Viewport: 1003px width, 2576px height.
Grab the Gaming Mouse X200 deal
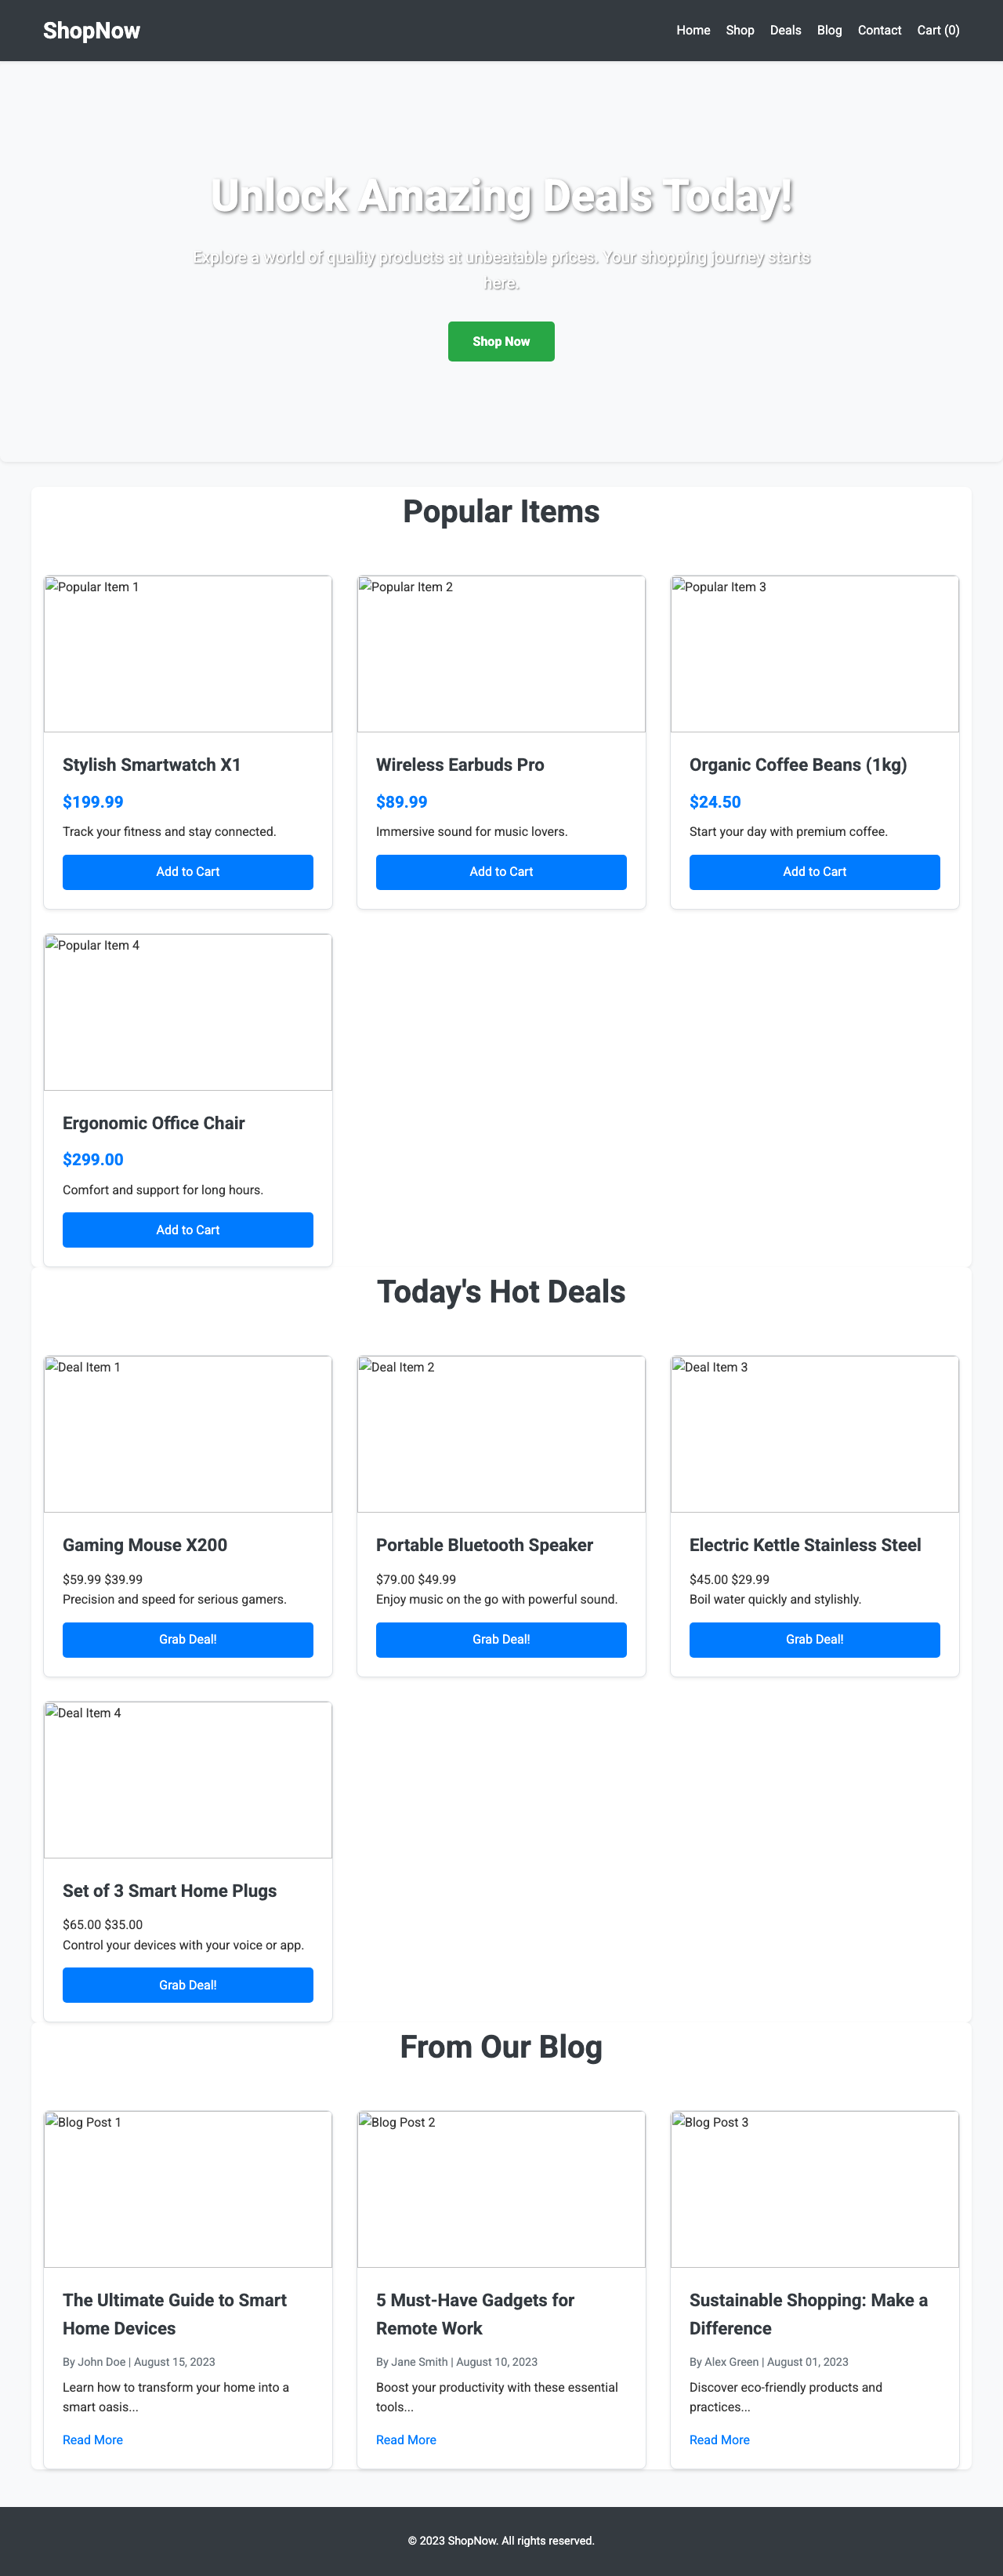coord(186,1639)
